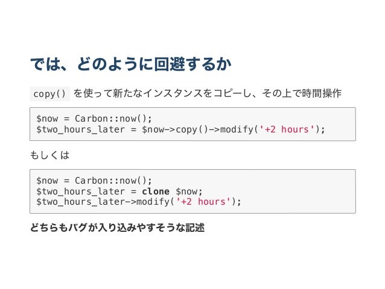Click the Japanese sentence after copy()

click(x=207, y=93)
